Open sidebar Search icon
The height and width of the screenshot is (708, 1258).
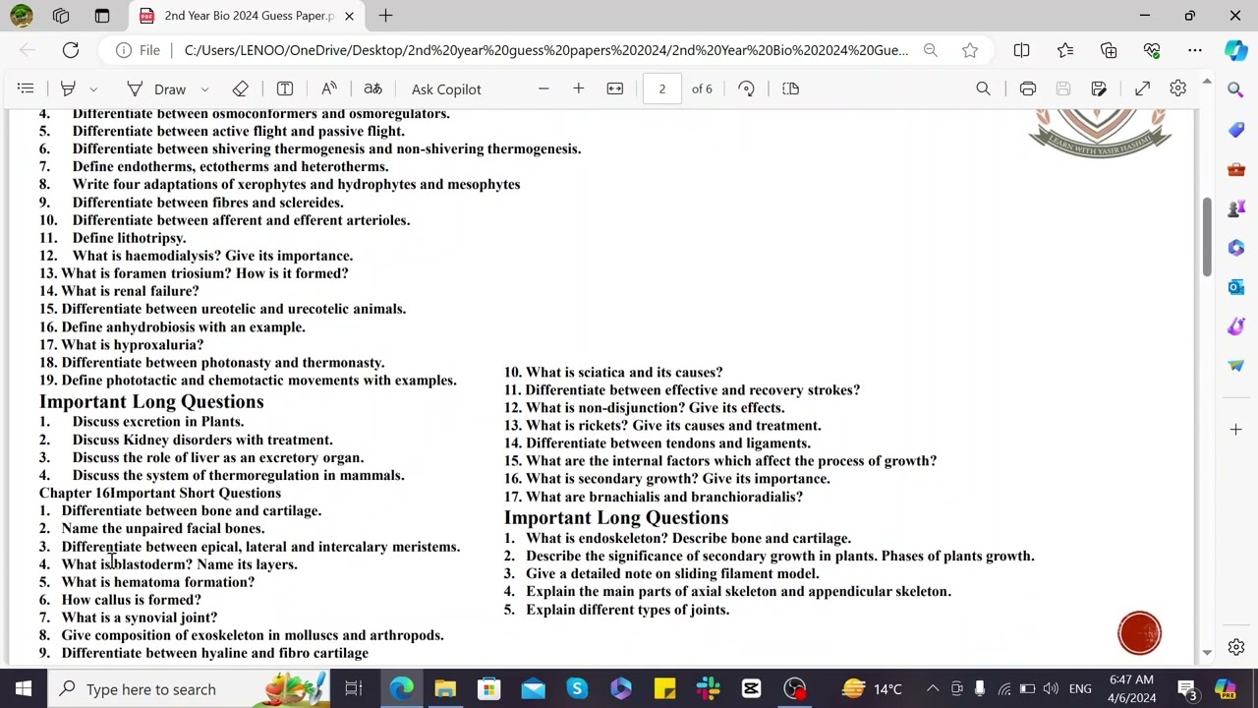pos(1235,89)
